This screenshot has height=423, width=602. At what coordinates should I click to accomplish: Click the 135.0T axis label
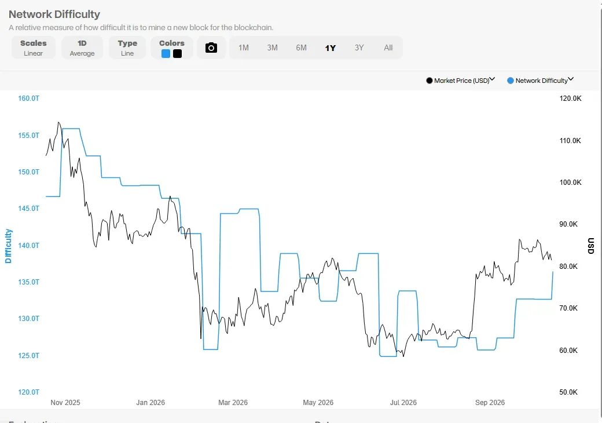(28, 282)
